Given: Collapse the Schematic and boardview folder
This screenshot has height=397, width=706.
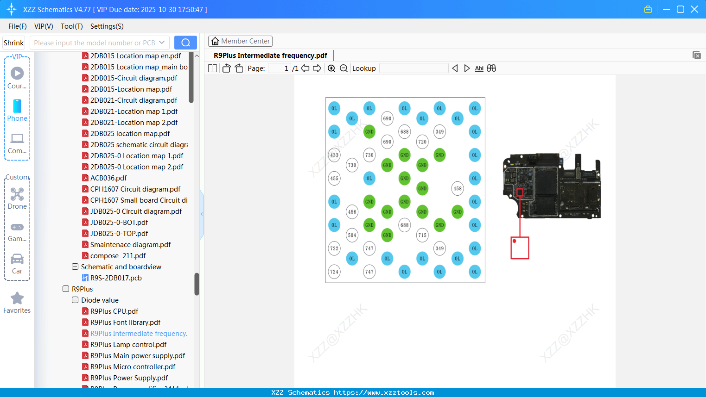Looking at the screenshot, I should pos(75,267).
